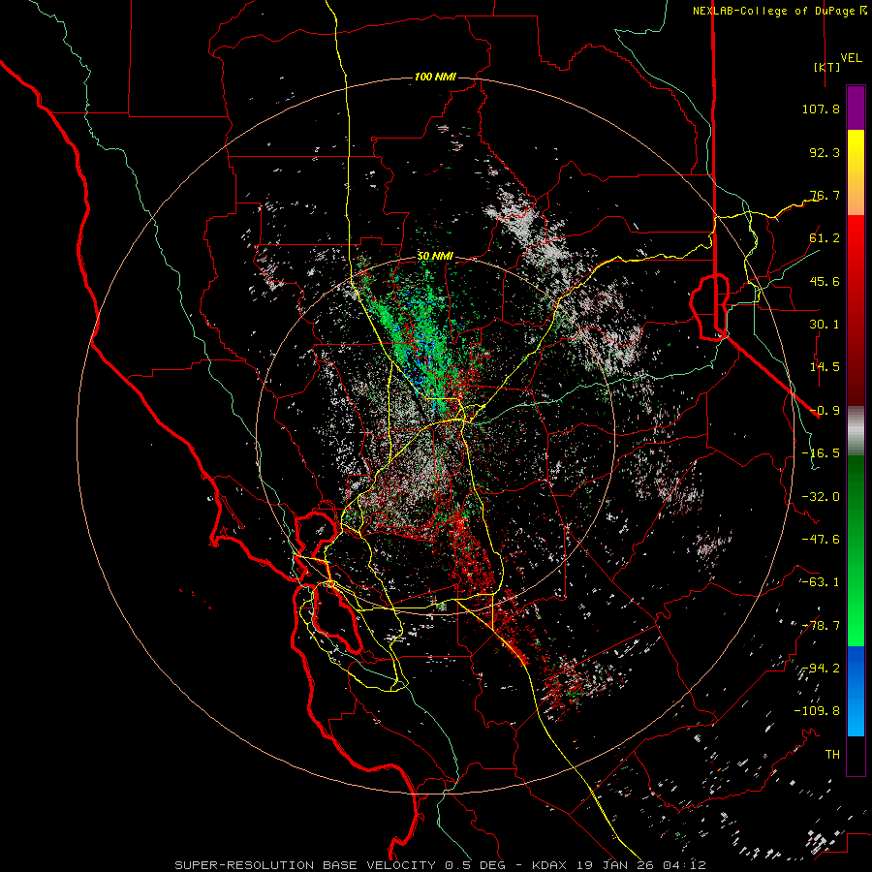Click the 76.7 velocity scale value

825,195
